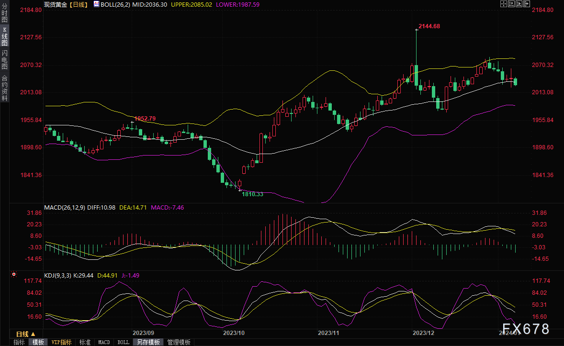
Task: Click the 2023/09 date axis label
Action: 143,333
